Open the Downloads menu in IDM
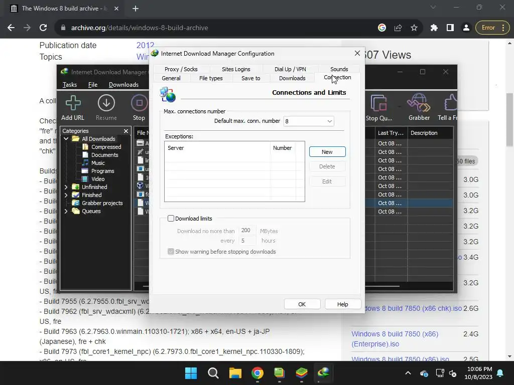The image size is (514, 385). coord(123,84)
